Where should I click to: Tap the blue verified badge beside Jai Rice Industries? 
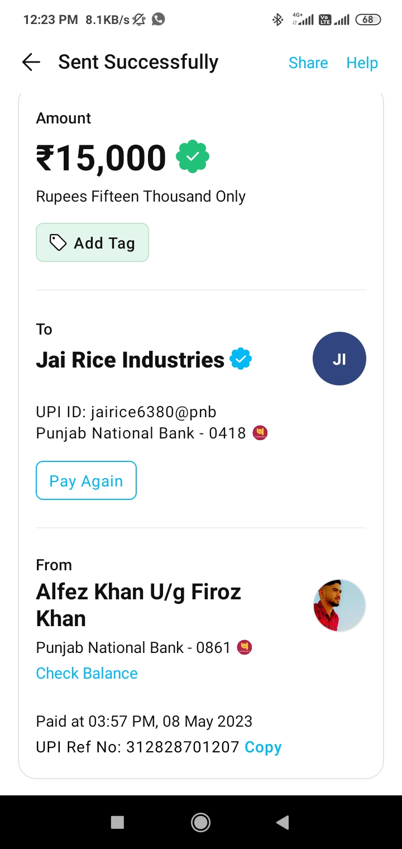[241, 359]
